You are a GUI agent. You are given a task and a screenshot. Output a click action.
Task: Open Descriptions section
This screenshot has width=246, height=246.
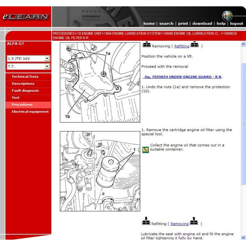tap(23, 84)
